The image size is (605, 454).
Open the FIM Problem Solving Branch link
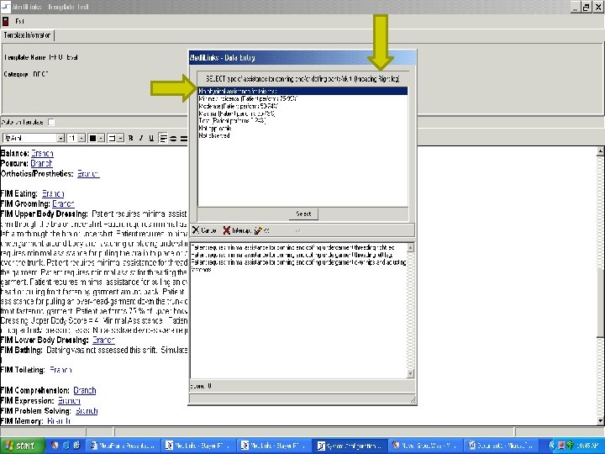pyautogui.click(x=87, y=411)
